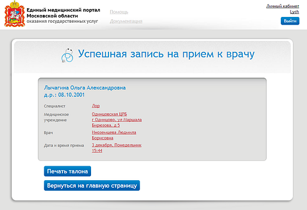Click the Lych username link
Viewport: 307px width, 210px height.
click(295, 12)
